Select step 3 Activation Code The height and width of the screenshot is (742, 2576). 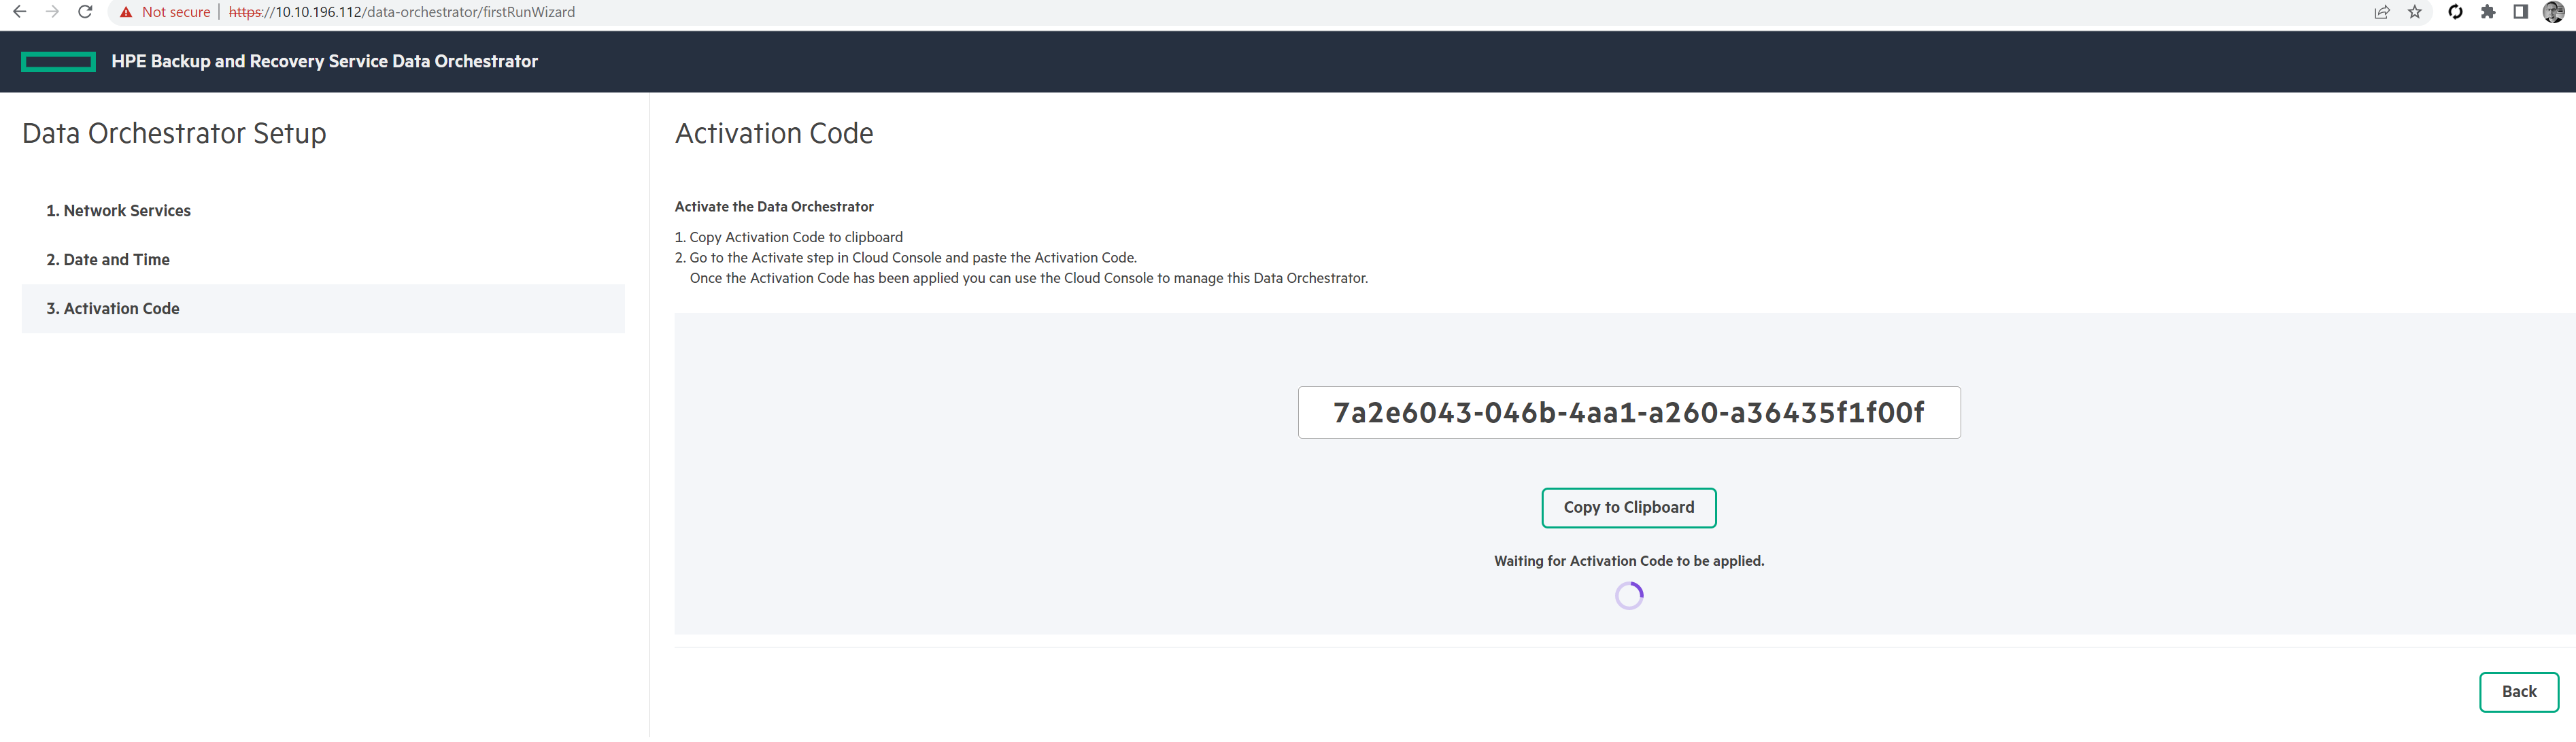click(323, 309)
